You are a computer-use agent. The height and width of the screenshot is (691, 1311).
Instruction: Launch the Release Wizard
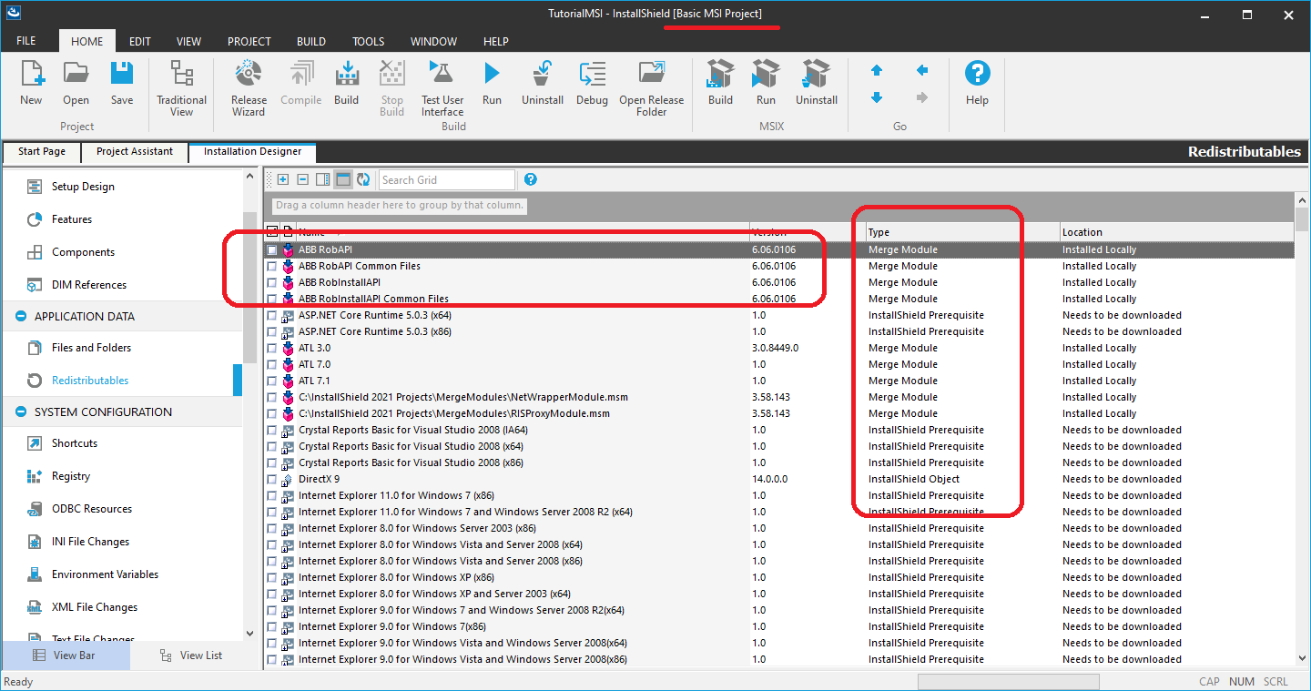point(249,88)
